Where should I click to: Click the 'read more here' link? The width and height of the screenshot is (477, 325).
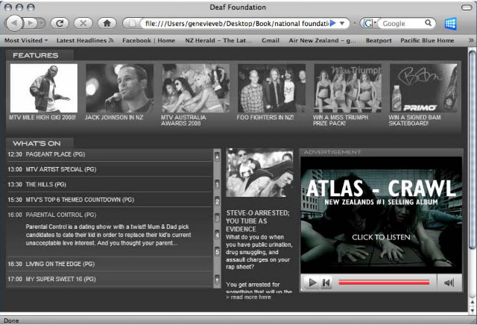(x=248, y=297)
